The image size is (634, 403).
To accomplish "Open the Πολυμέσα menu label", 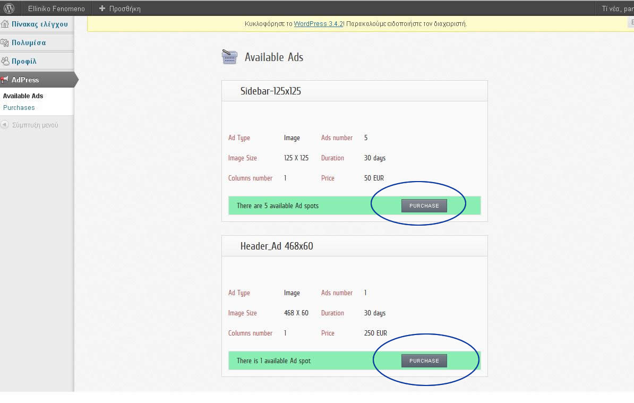I will point(29,42).
